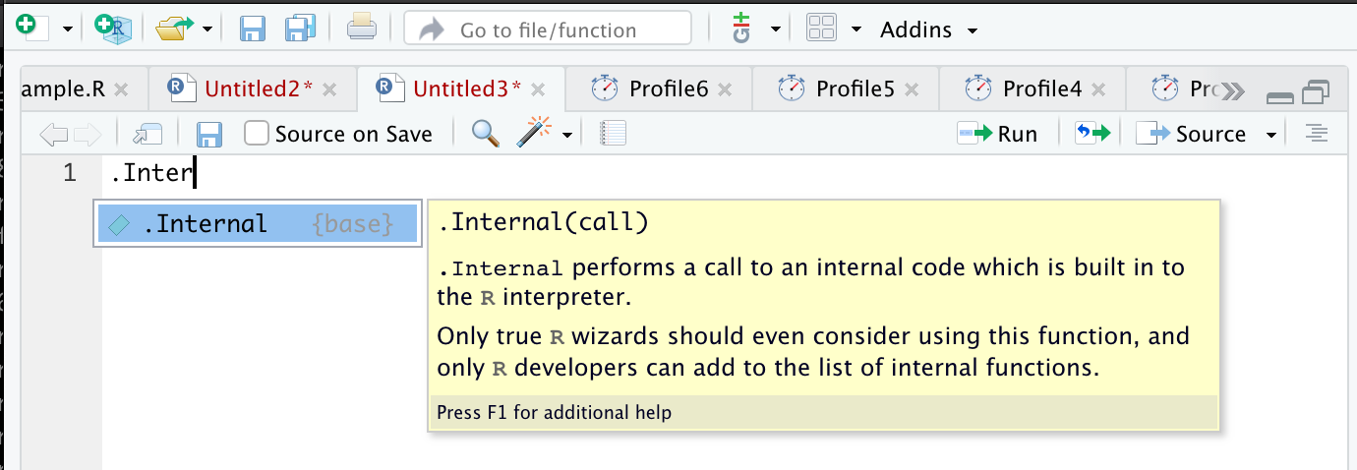Viewport: 1357px width, 470px height.
Task: Close the Untitled3 tab
Action: [x=538, y=89]
